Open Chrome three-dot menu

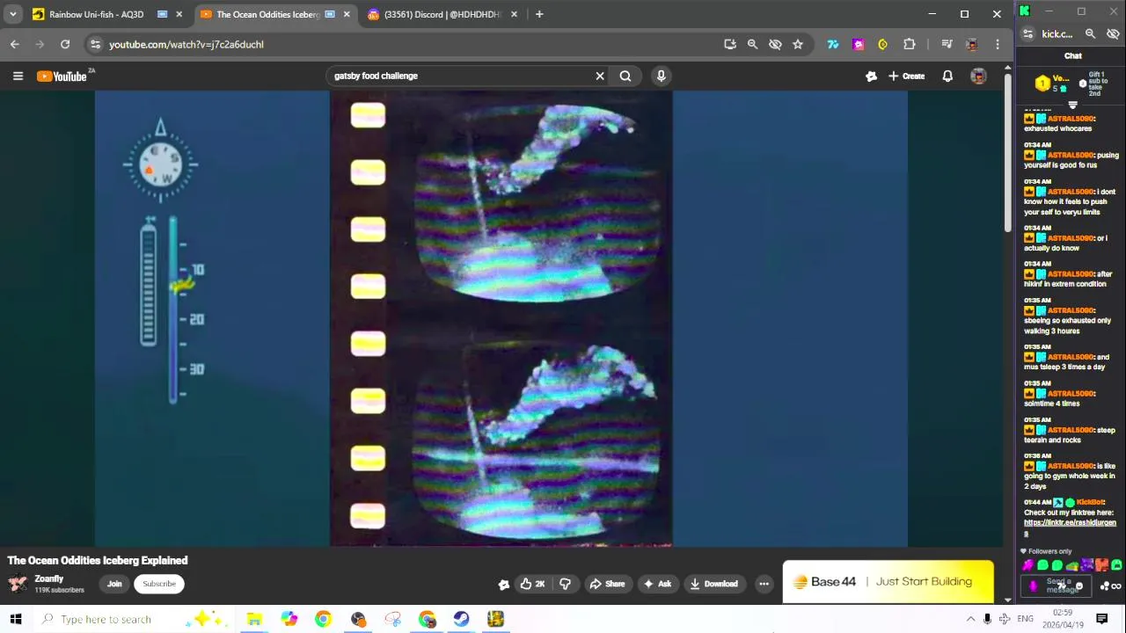997,44
